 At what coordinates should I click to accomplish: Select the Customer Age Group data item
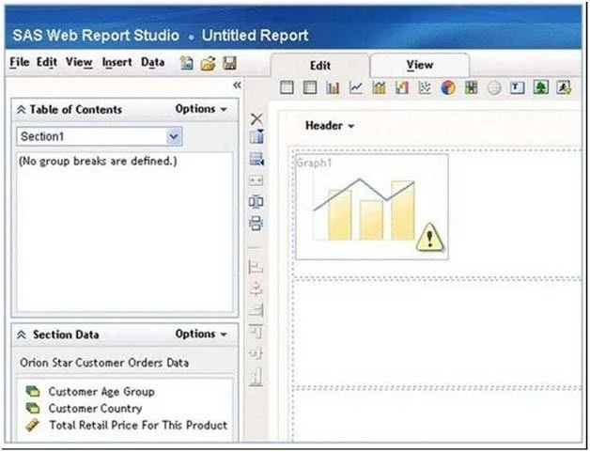coord(90,392)
